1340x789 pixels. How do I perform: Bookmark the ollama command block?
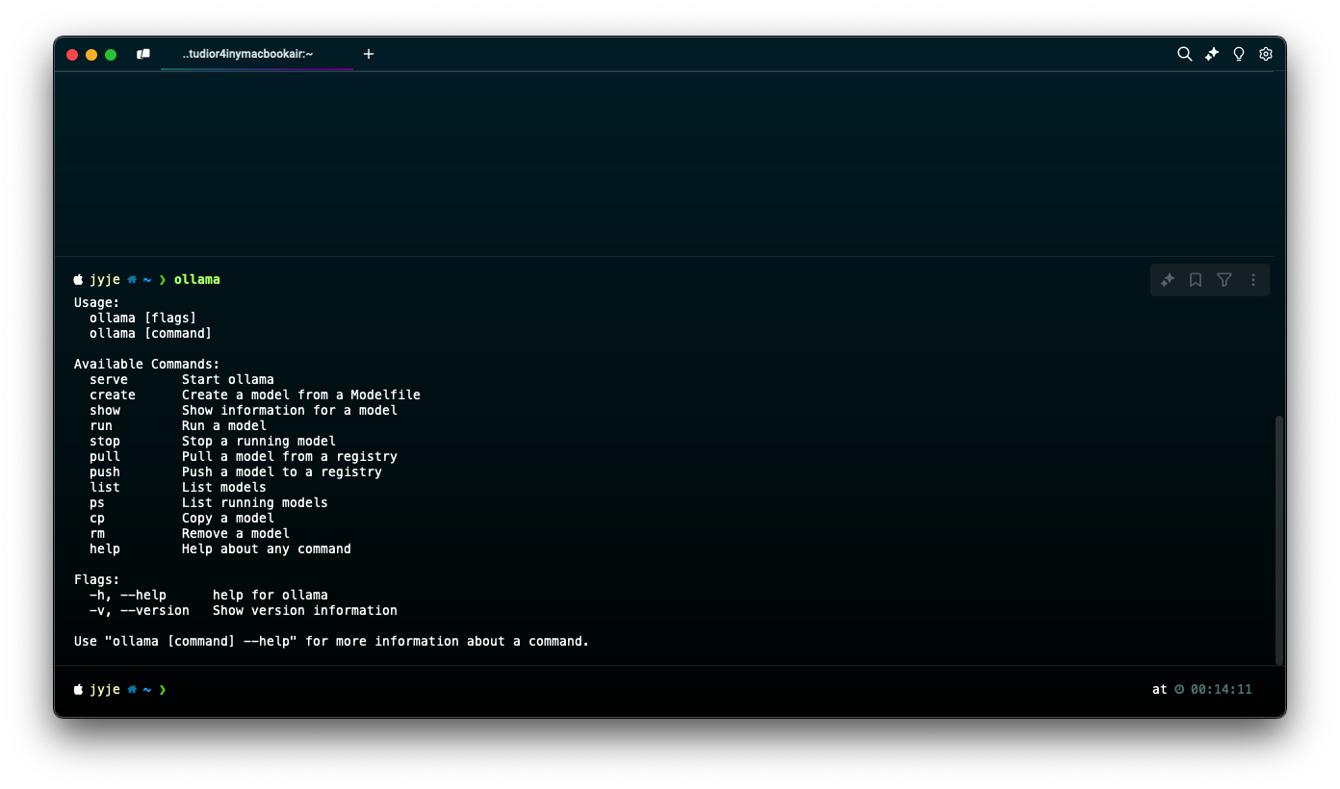click(x=1196, y=280)
